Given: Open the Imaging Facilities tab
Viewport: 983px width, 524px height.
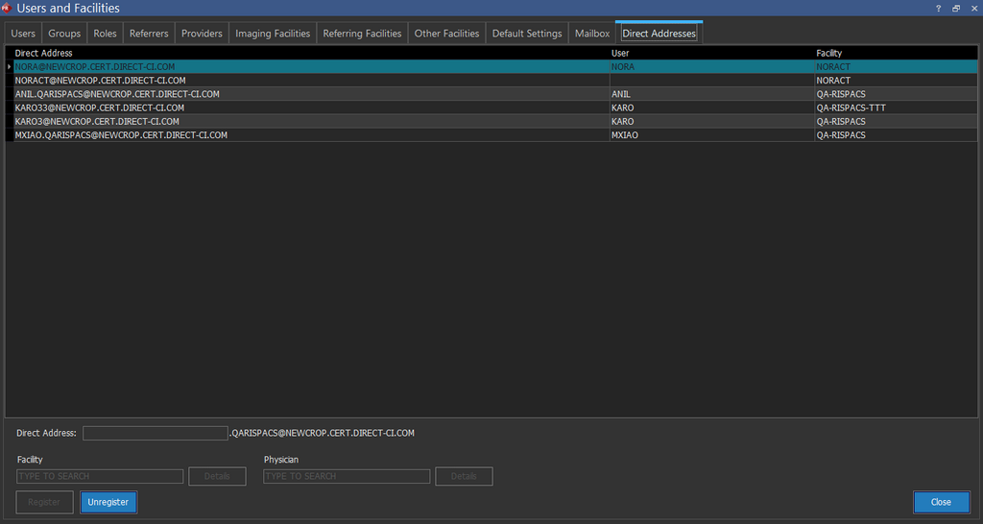Looking at the screenshot, I should click(273, 34).
